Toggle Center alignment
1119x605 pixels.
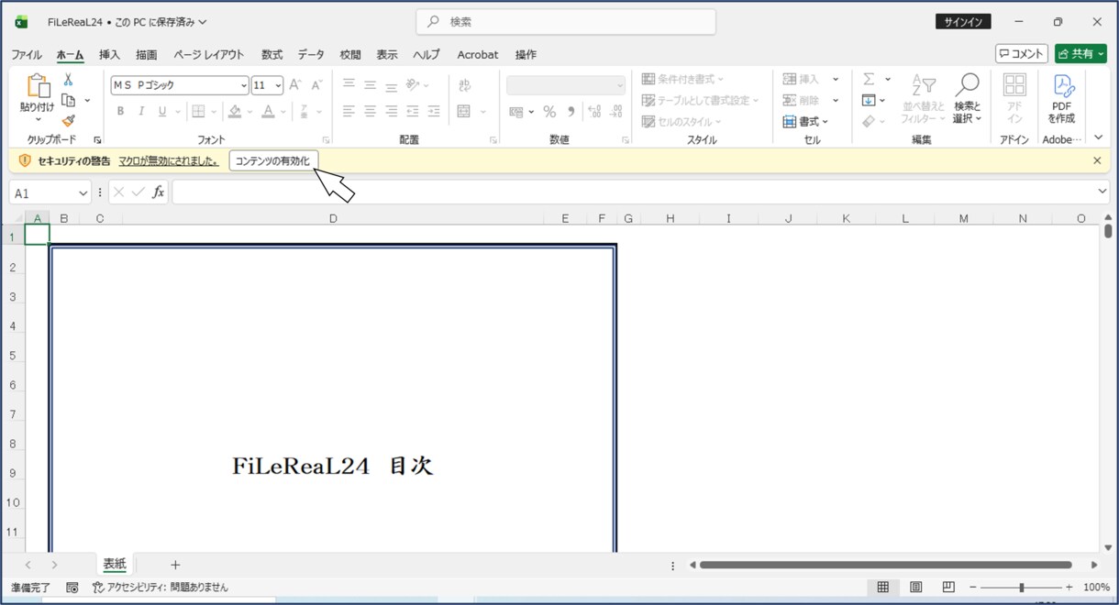[371, 112]
